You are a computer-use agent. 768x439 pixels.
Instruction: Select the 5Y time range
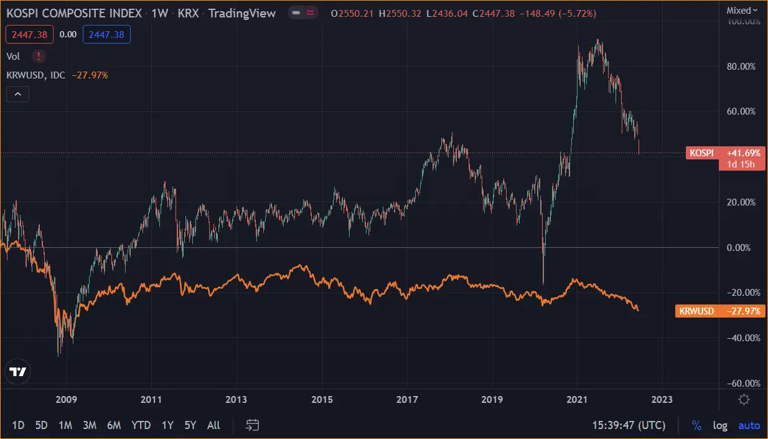(x=190, y=425)
